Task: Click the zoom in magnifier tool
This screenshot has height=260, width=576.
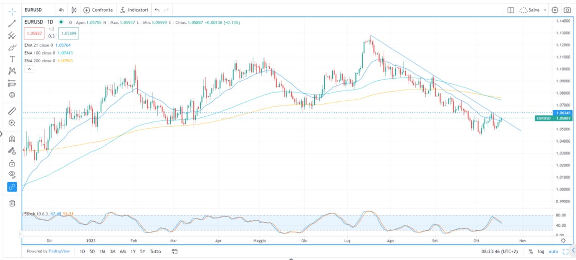Action: [x=12, y=123]
